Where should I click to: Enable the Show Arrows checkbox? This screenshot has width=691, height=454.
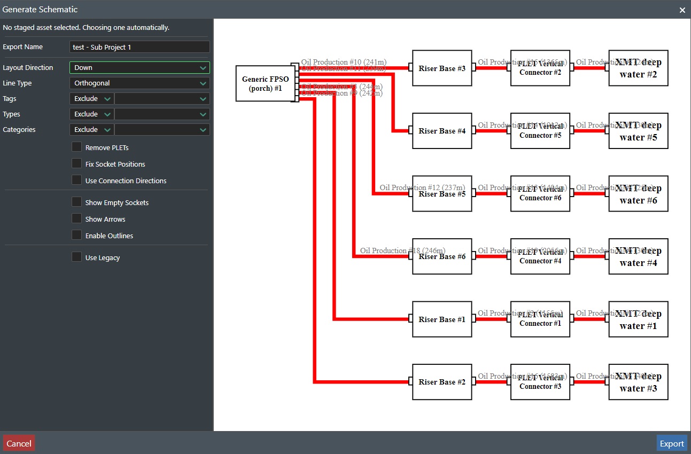[77, 218]
